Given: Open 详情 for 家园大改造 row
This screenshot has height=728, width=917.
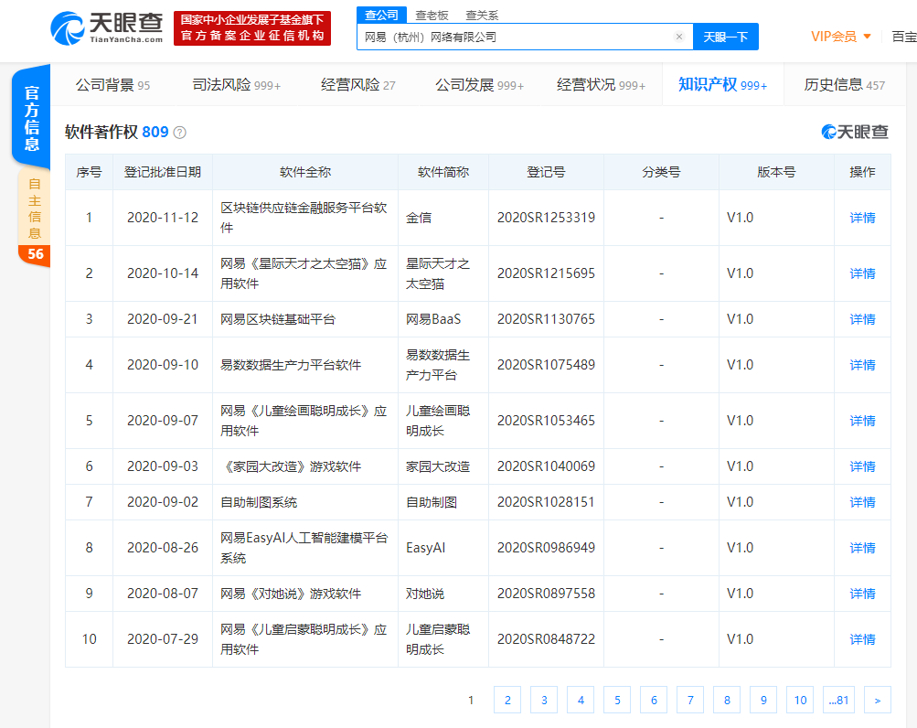Looking at the screenshot, I should (862, 466).
